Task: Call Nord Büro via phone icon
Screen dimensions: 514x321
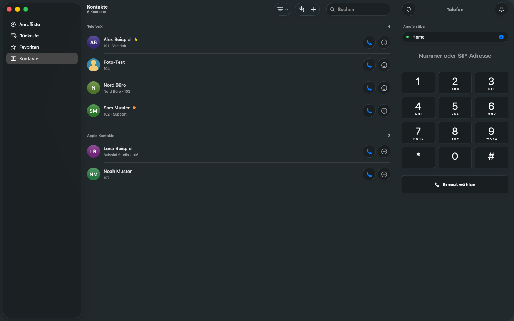Action: tap(369, 88)
